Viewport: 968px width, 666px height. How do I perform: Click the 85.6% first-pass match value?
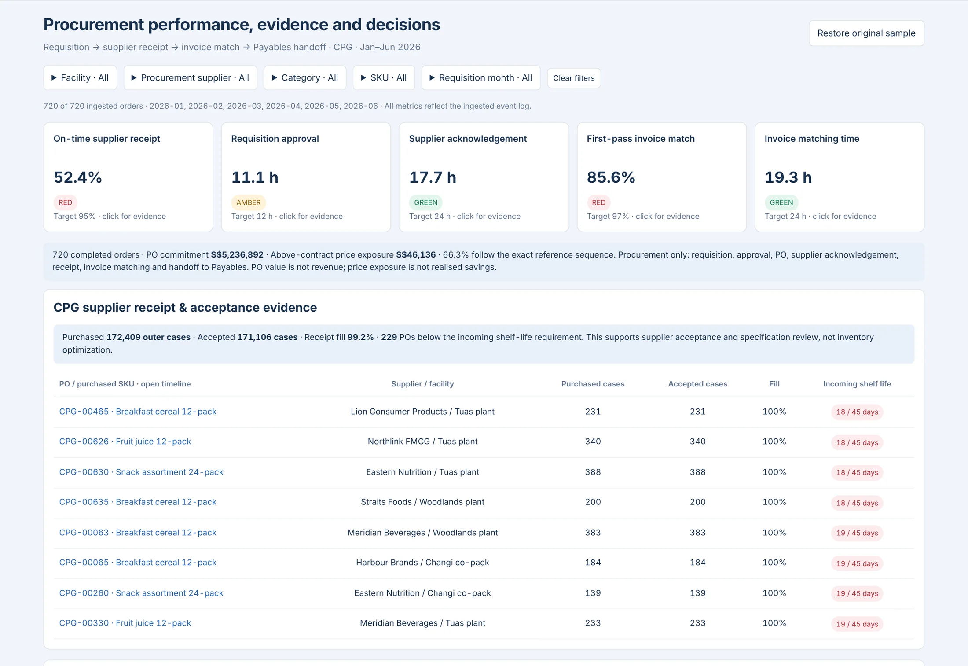tap(611, 177)
